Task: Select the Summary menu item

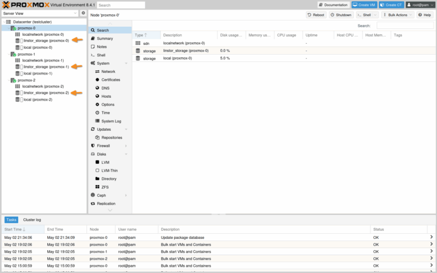Action: pyautogui.click(x=105, y=39)
